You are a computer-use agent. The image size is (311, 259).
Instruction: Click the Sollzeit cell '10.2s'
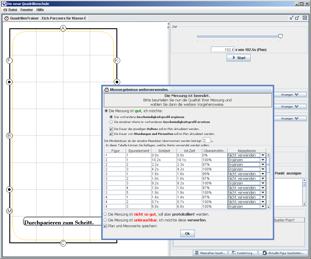[164, 160]
